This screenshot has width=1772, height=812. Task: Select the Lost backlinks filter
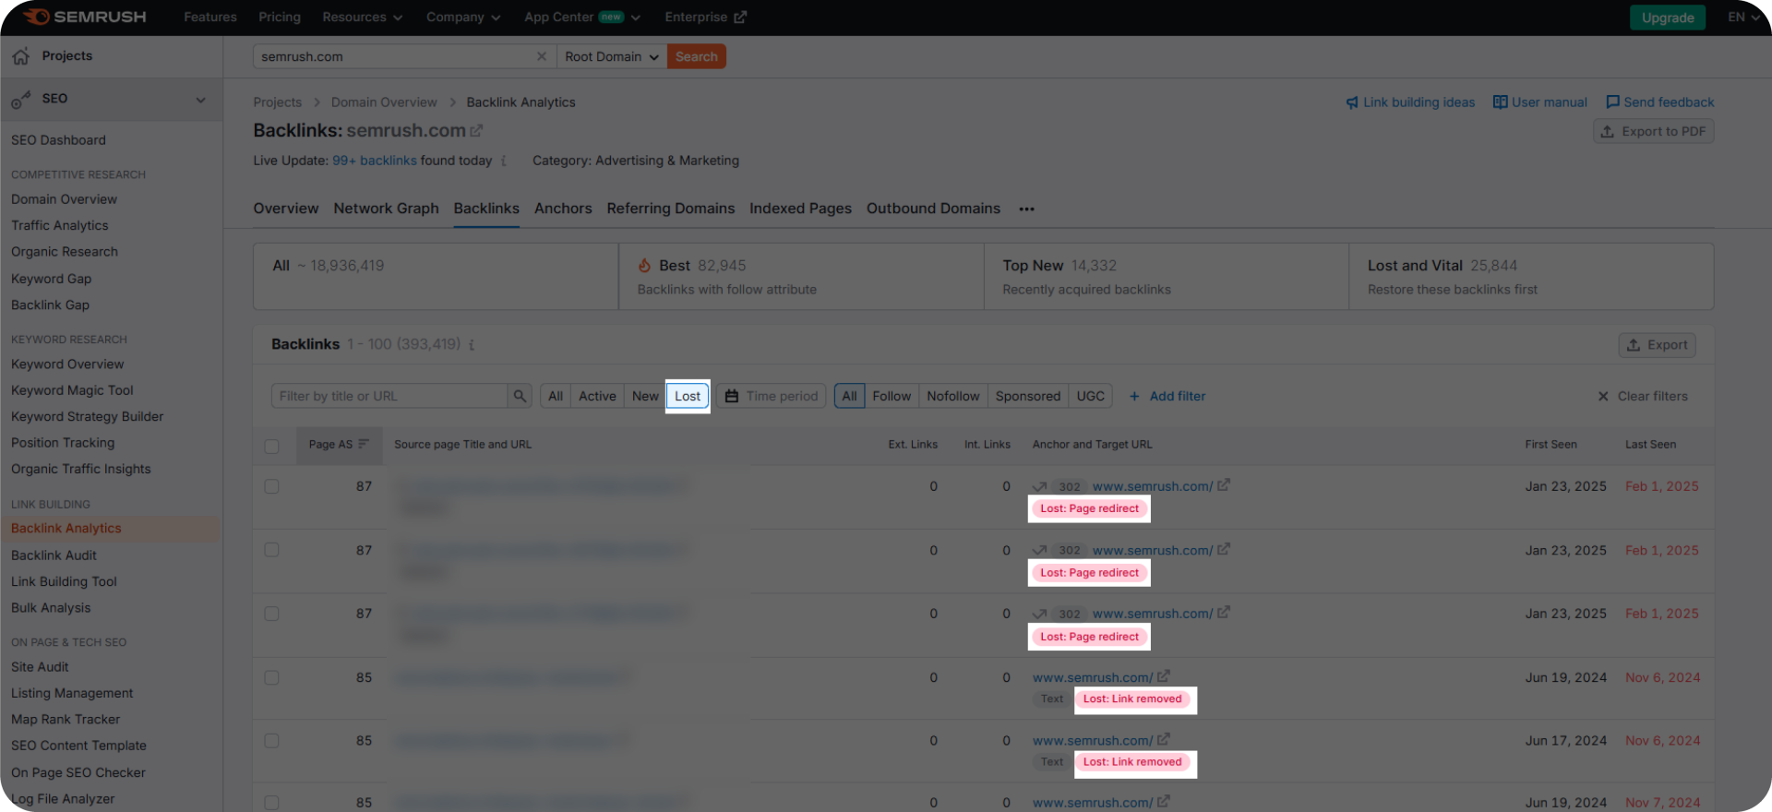pos(688,396)
